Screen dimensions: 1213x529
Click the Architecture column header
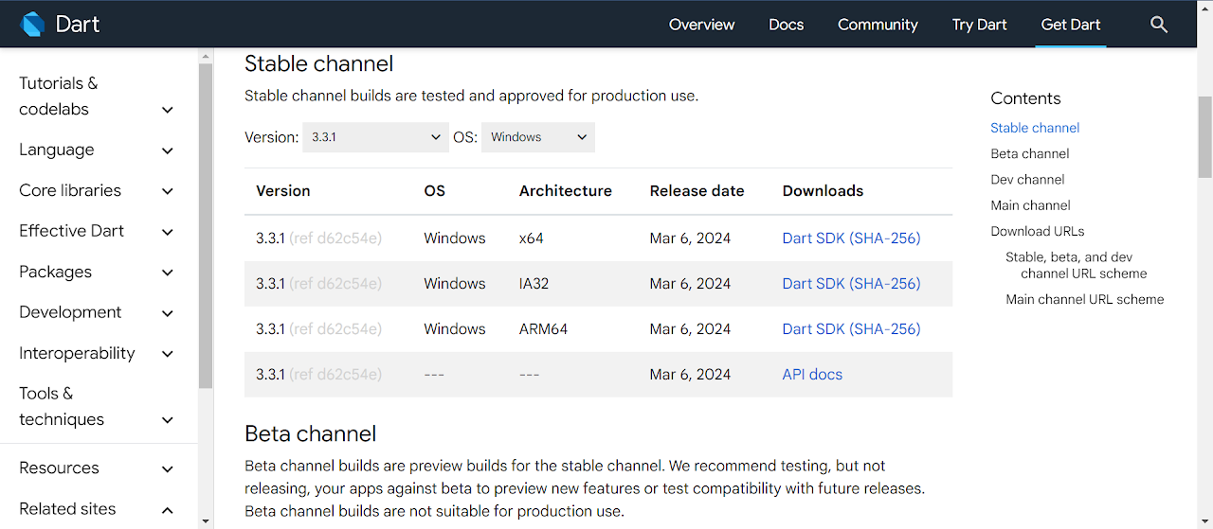tap(565, 191)
